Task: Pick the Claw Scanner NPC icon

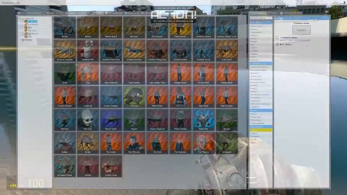Action: pos(181,28)
